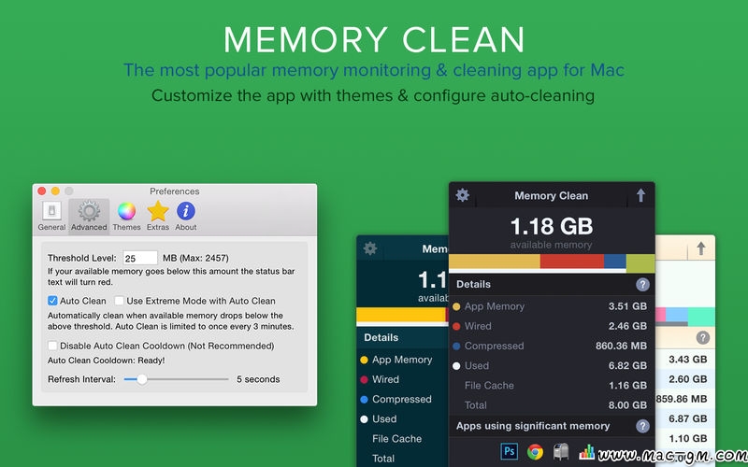Enable Use Extreme Mode with Auto Clean
This screenshot has width=748, height=467.
click(120, 301)
